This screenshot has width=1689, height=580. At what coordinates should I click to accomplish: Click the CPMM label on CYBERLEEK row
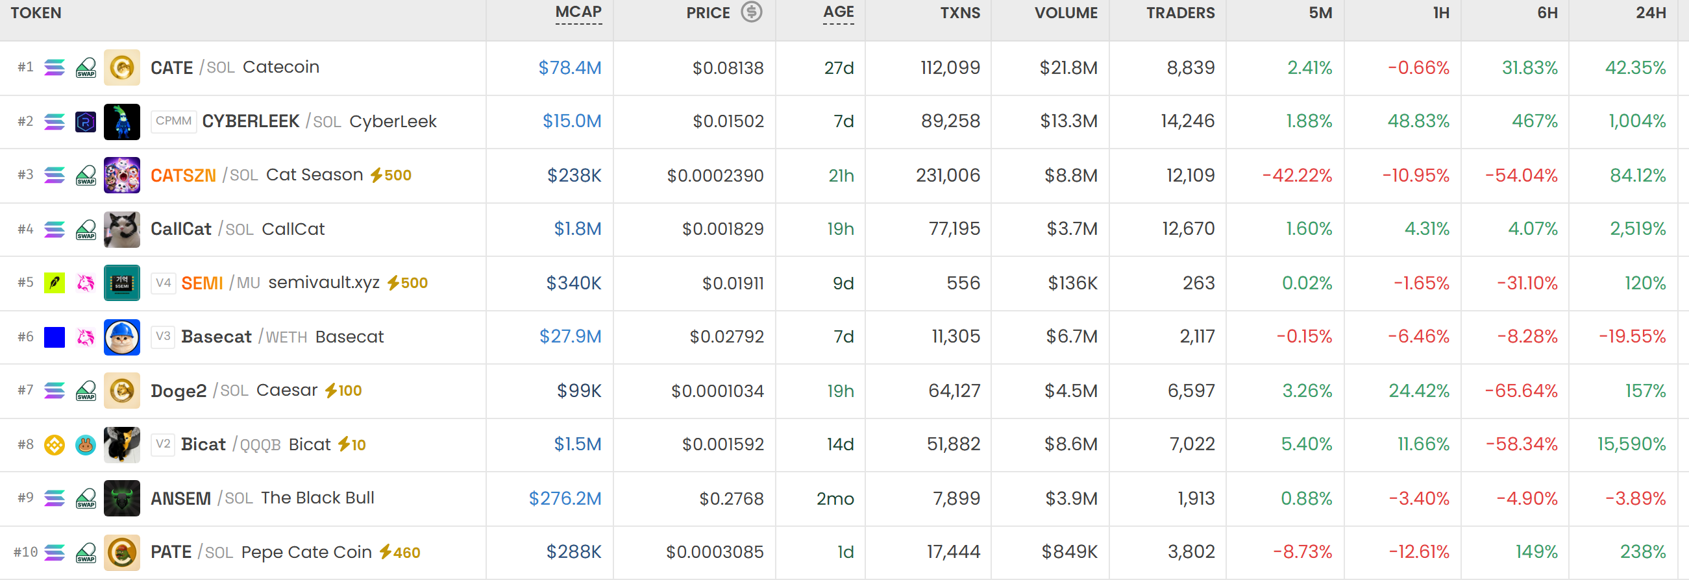pos(174,121)
